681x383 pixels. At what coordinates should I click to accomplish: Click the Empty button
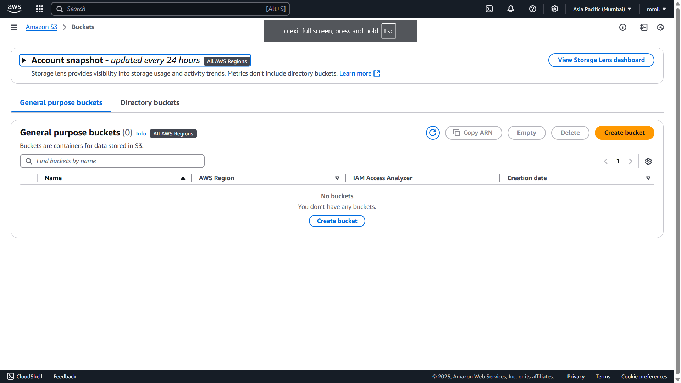click(x=526, y=133)
